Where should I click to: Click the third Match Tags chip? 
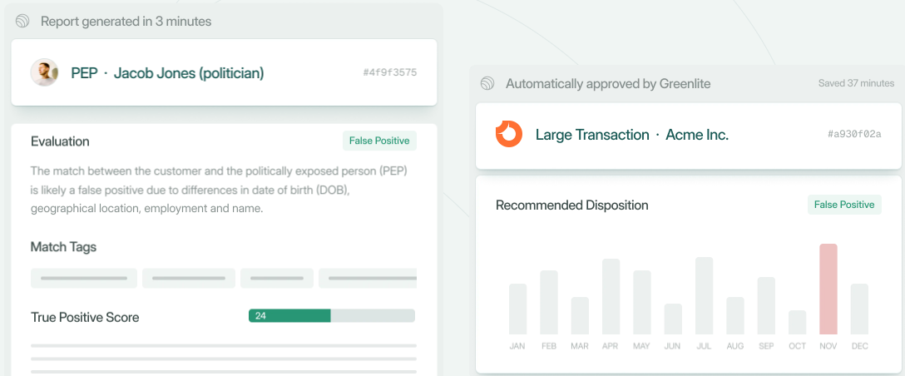pyautogui.click(x=277, y=278)
